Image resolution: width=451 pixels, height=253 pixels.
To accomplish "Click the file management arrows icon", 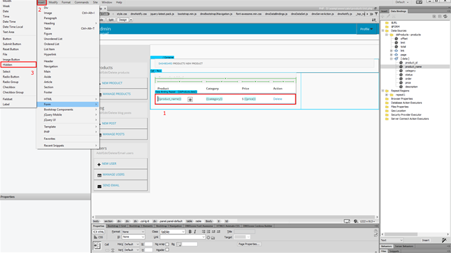I will point(374,20).
